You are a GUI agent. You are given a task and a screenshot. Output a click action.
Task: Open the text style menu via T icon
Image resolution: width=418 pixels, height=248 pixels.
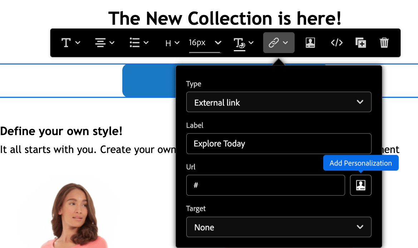66,43
